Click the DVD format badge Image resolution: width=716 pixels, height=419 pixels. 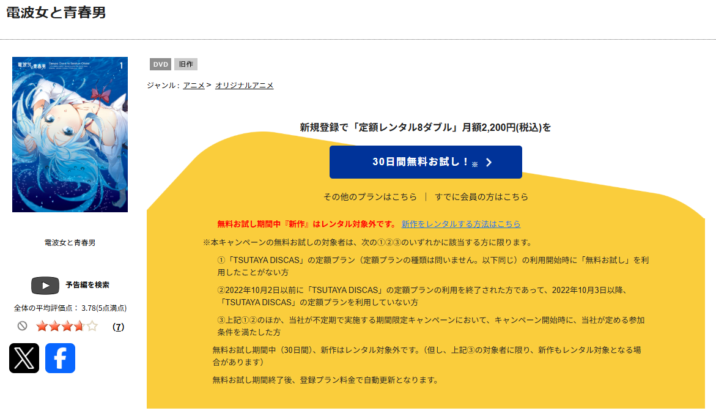pyautogui.click(x=160, y=64)
